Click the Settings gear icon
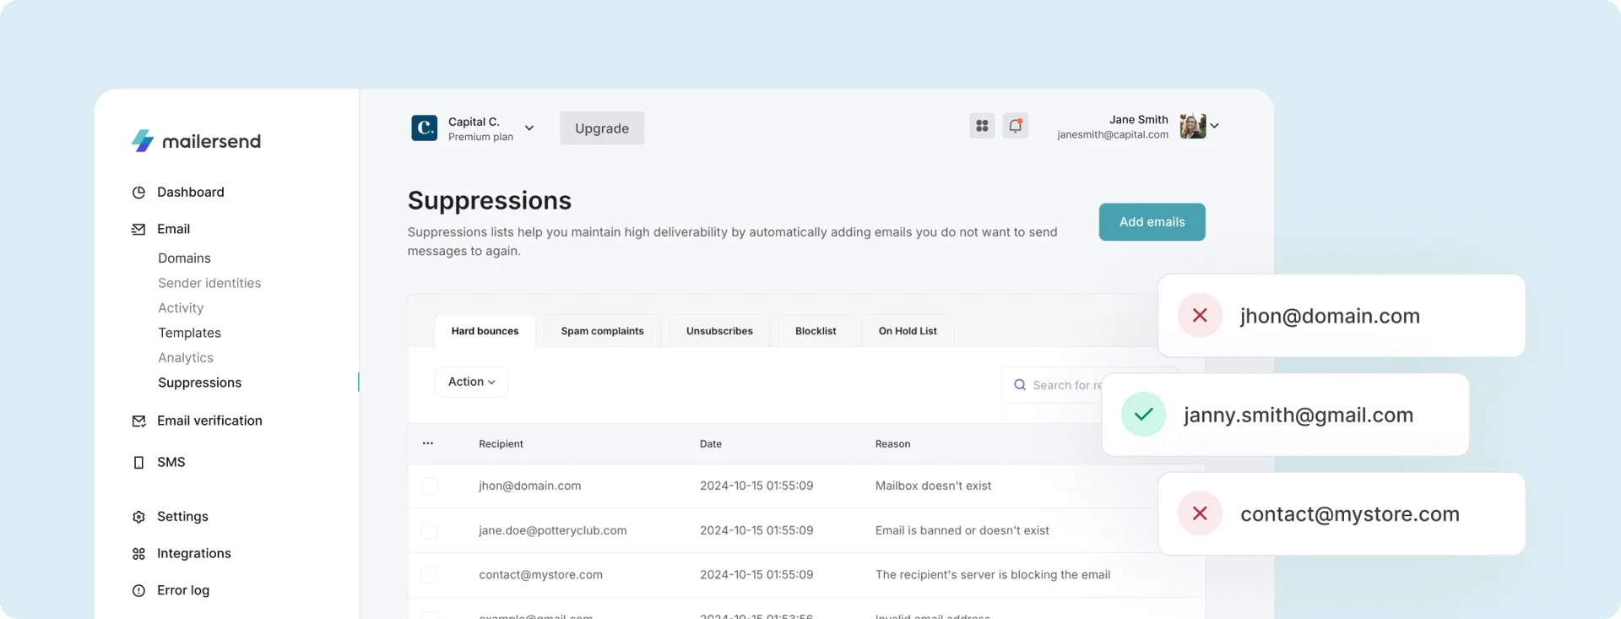This screenshot has height=619, width=1621. tap(138, 517)
